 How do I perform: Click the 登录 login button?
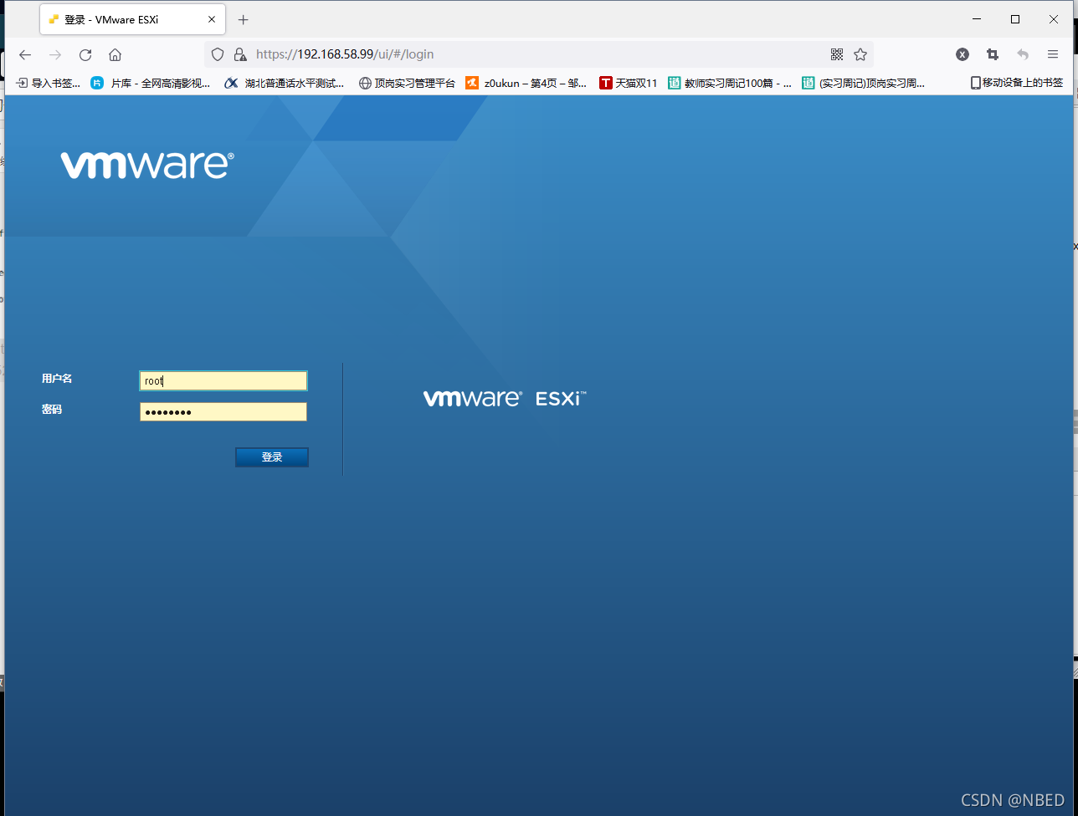pos(272,457)
